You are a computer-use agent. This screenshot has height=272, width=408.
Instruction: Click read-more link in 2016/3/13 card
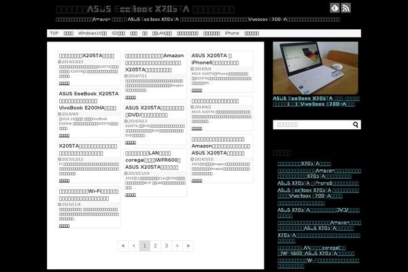(131, 142)
